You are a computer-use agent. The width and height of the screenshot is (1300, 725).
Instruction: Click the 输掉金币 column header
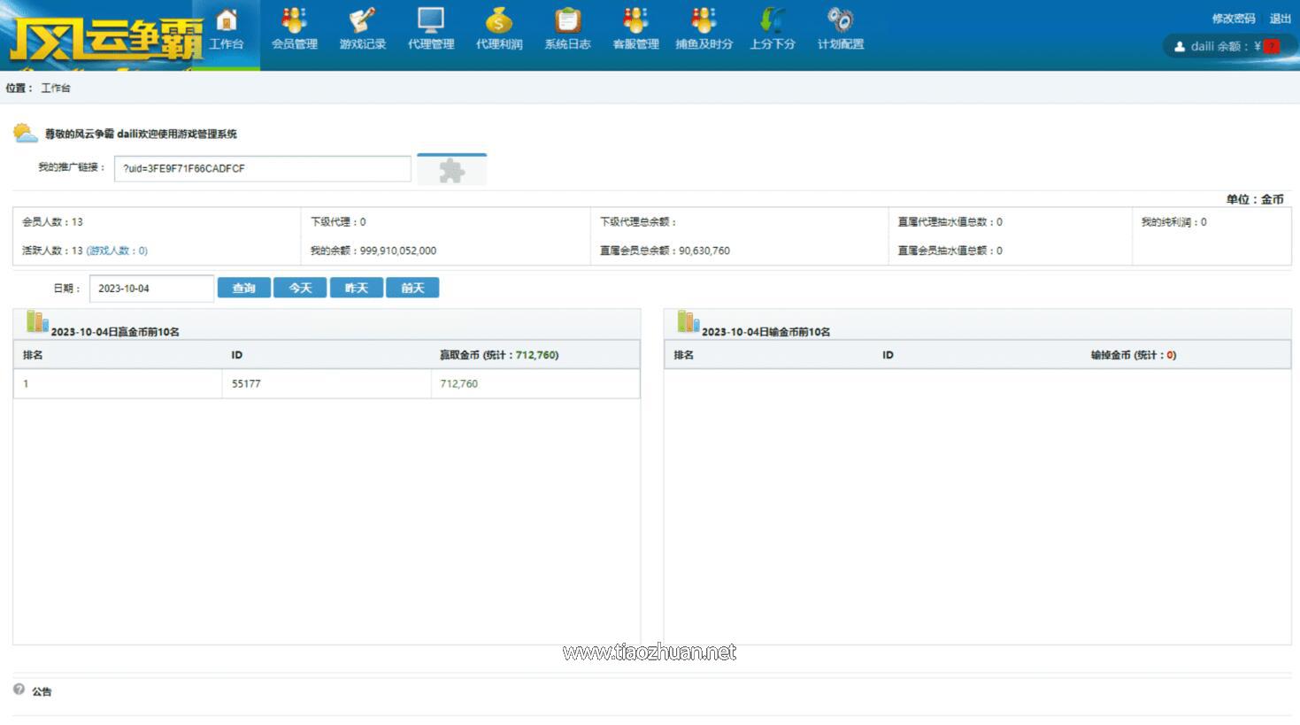coord(1134,355)
